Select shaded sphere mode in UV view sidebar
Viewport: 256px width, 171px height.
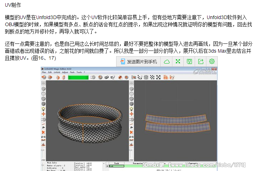(x=131, y=89)
